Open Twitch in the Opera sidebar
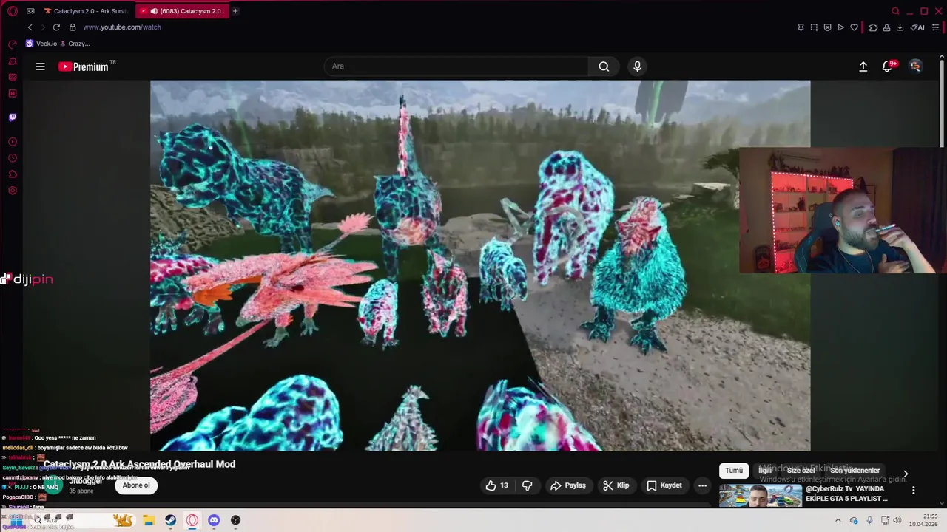The width and height of the screenshot is (947, 532). point(13,117)
